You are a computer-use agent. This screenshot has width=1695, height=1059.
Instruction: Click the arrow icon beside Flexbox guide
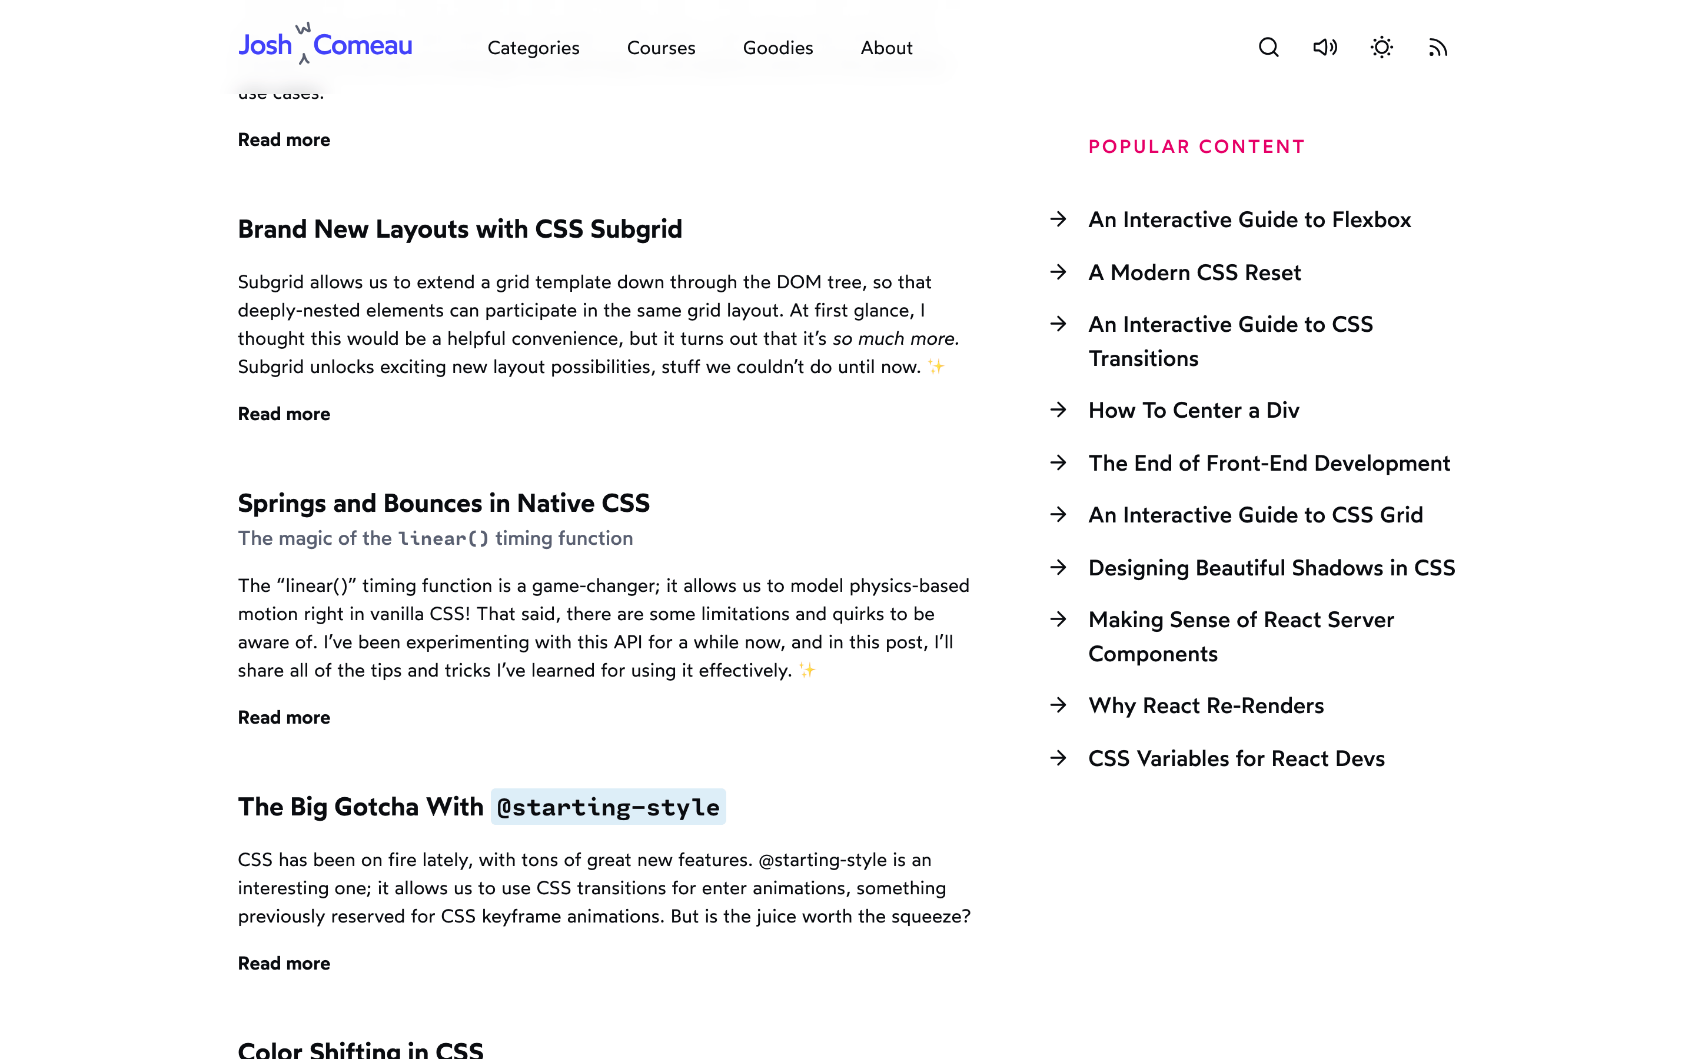pyautogui.click(x=1058, y=219)
